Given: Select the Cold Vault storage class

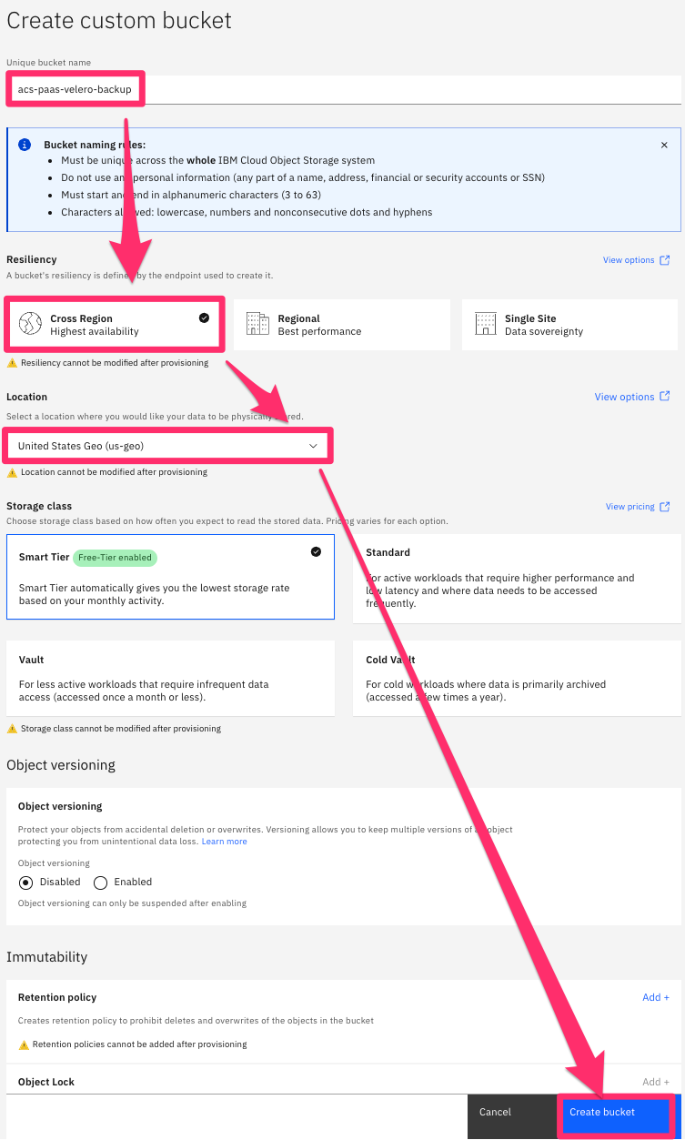Looking at the screenshot, I should pos(517,679).
